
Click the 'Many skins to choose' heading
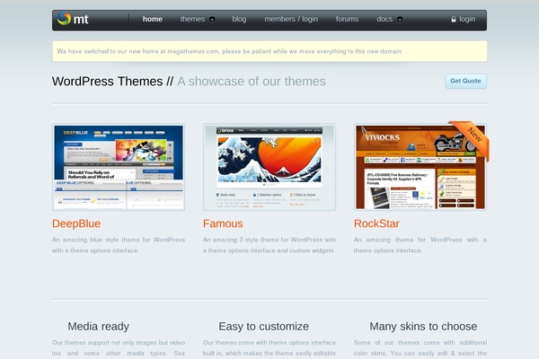(423, 327)
